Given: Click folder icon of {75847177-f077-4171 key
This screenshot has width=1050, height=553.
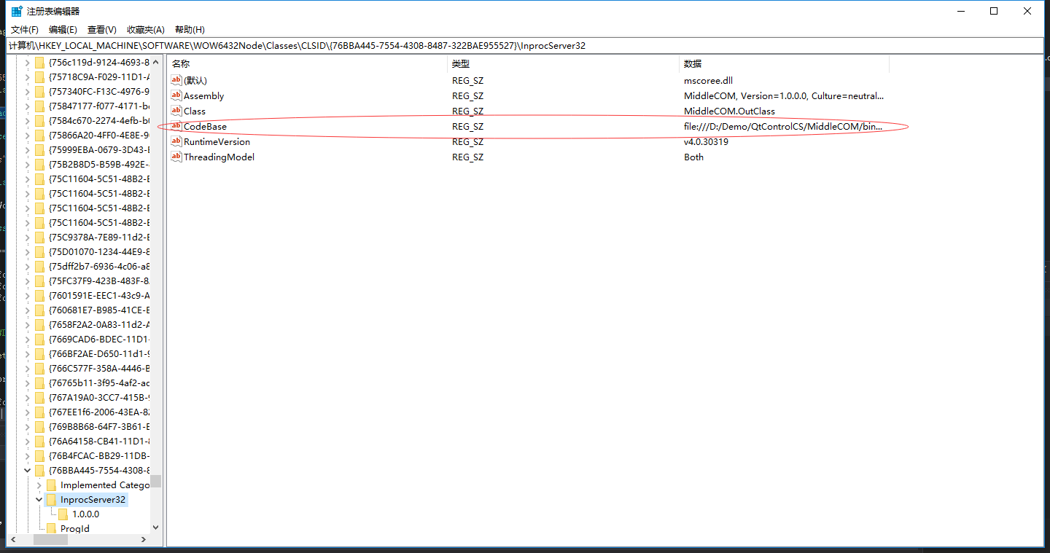Looking at the screenshot, I should point(39,106).
